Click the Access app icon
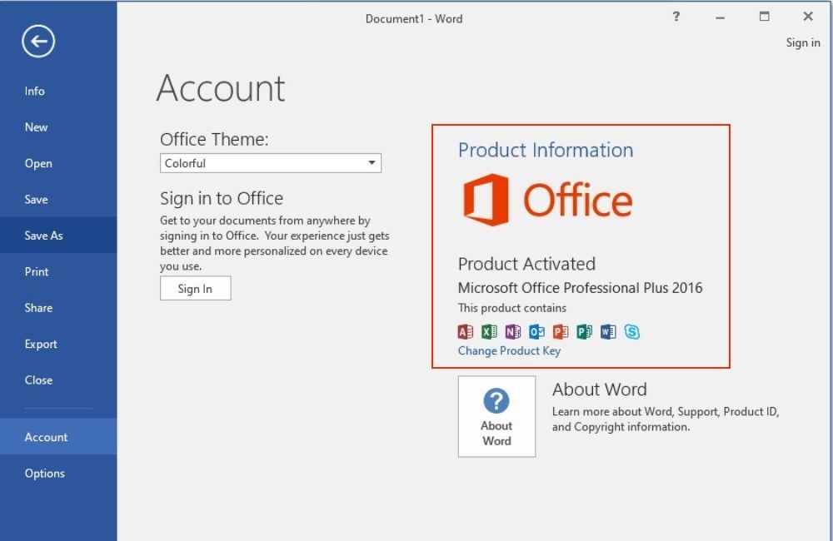The height and width of the screenshot is (541, 833). pyautogui.click(x=466, y=332)
